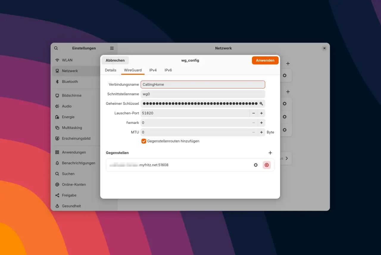Click the peer settings gear icon
Image resolution: width=381 pixels, height=255 pixels.
pyautogui.click(x=256, y=165)
